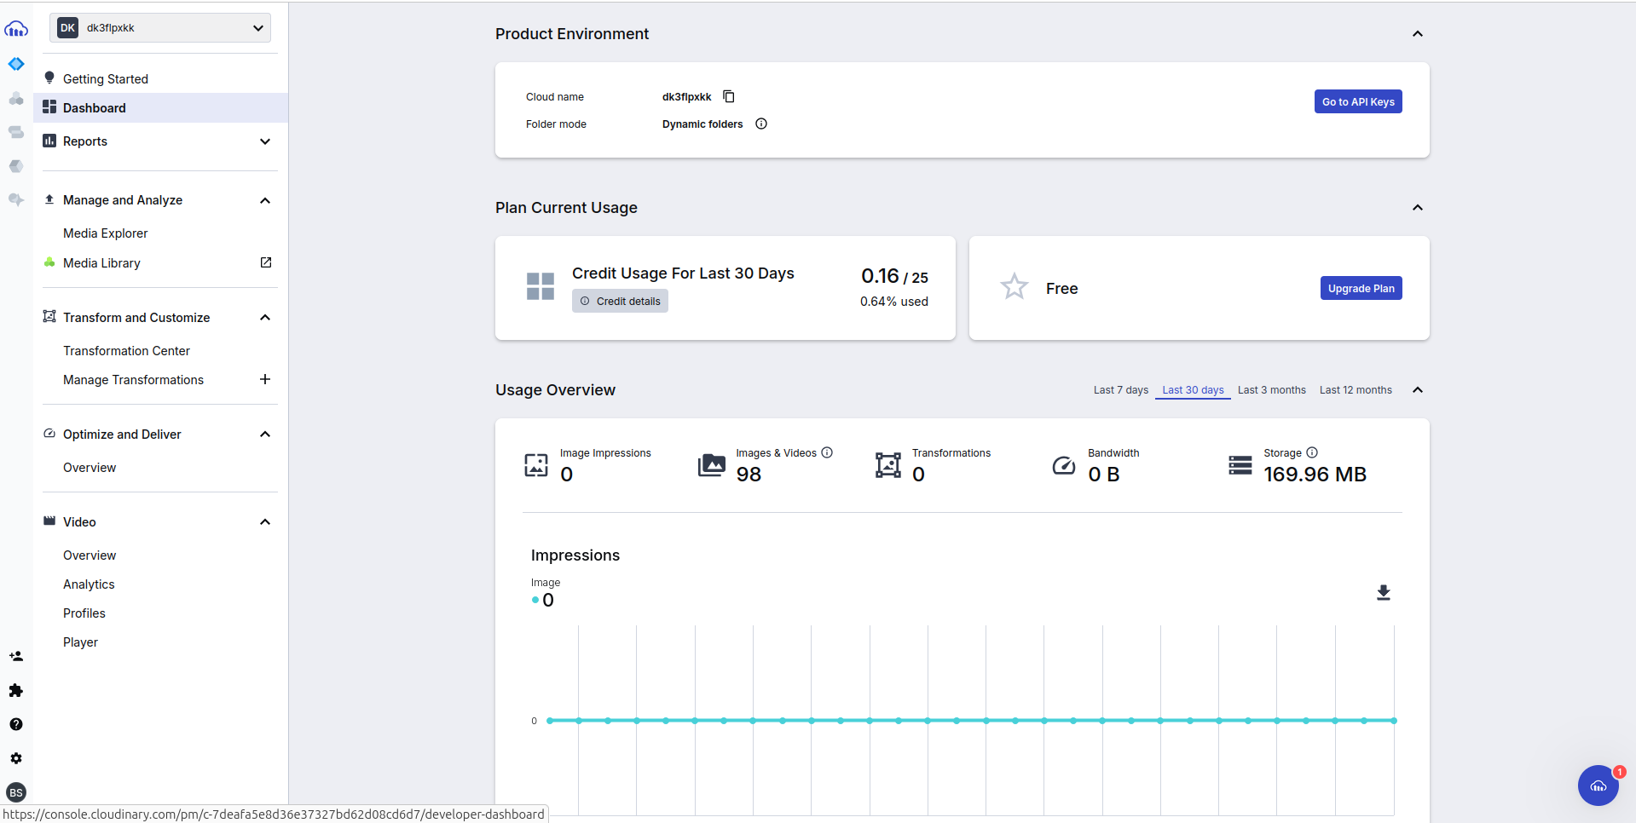This screenshot has height=823, width=1636.
Task: Collapse the Usage Overview panel
Action: coord(1418,390)
